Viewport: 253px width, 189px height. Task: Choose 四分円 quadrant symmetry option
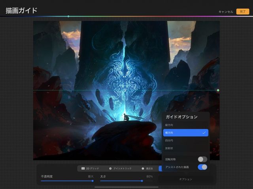pyautogui.click(x=186, y=141)
